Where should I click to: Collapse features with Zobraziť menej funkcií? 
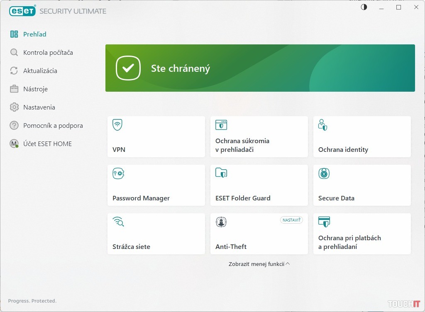[259, 264]
